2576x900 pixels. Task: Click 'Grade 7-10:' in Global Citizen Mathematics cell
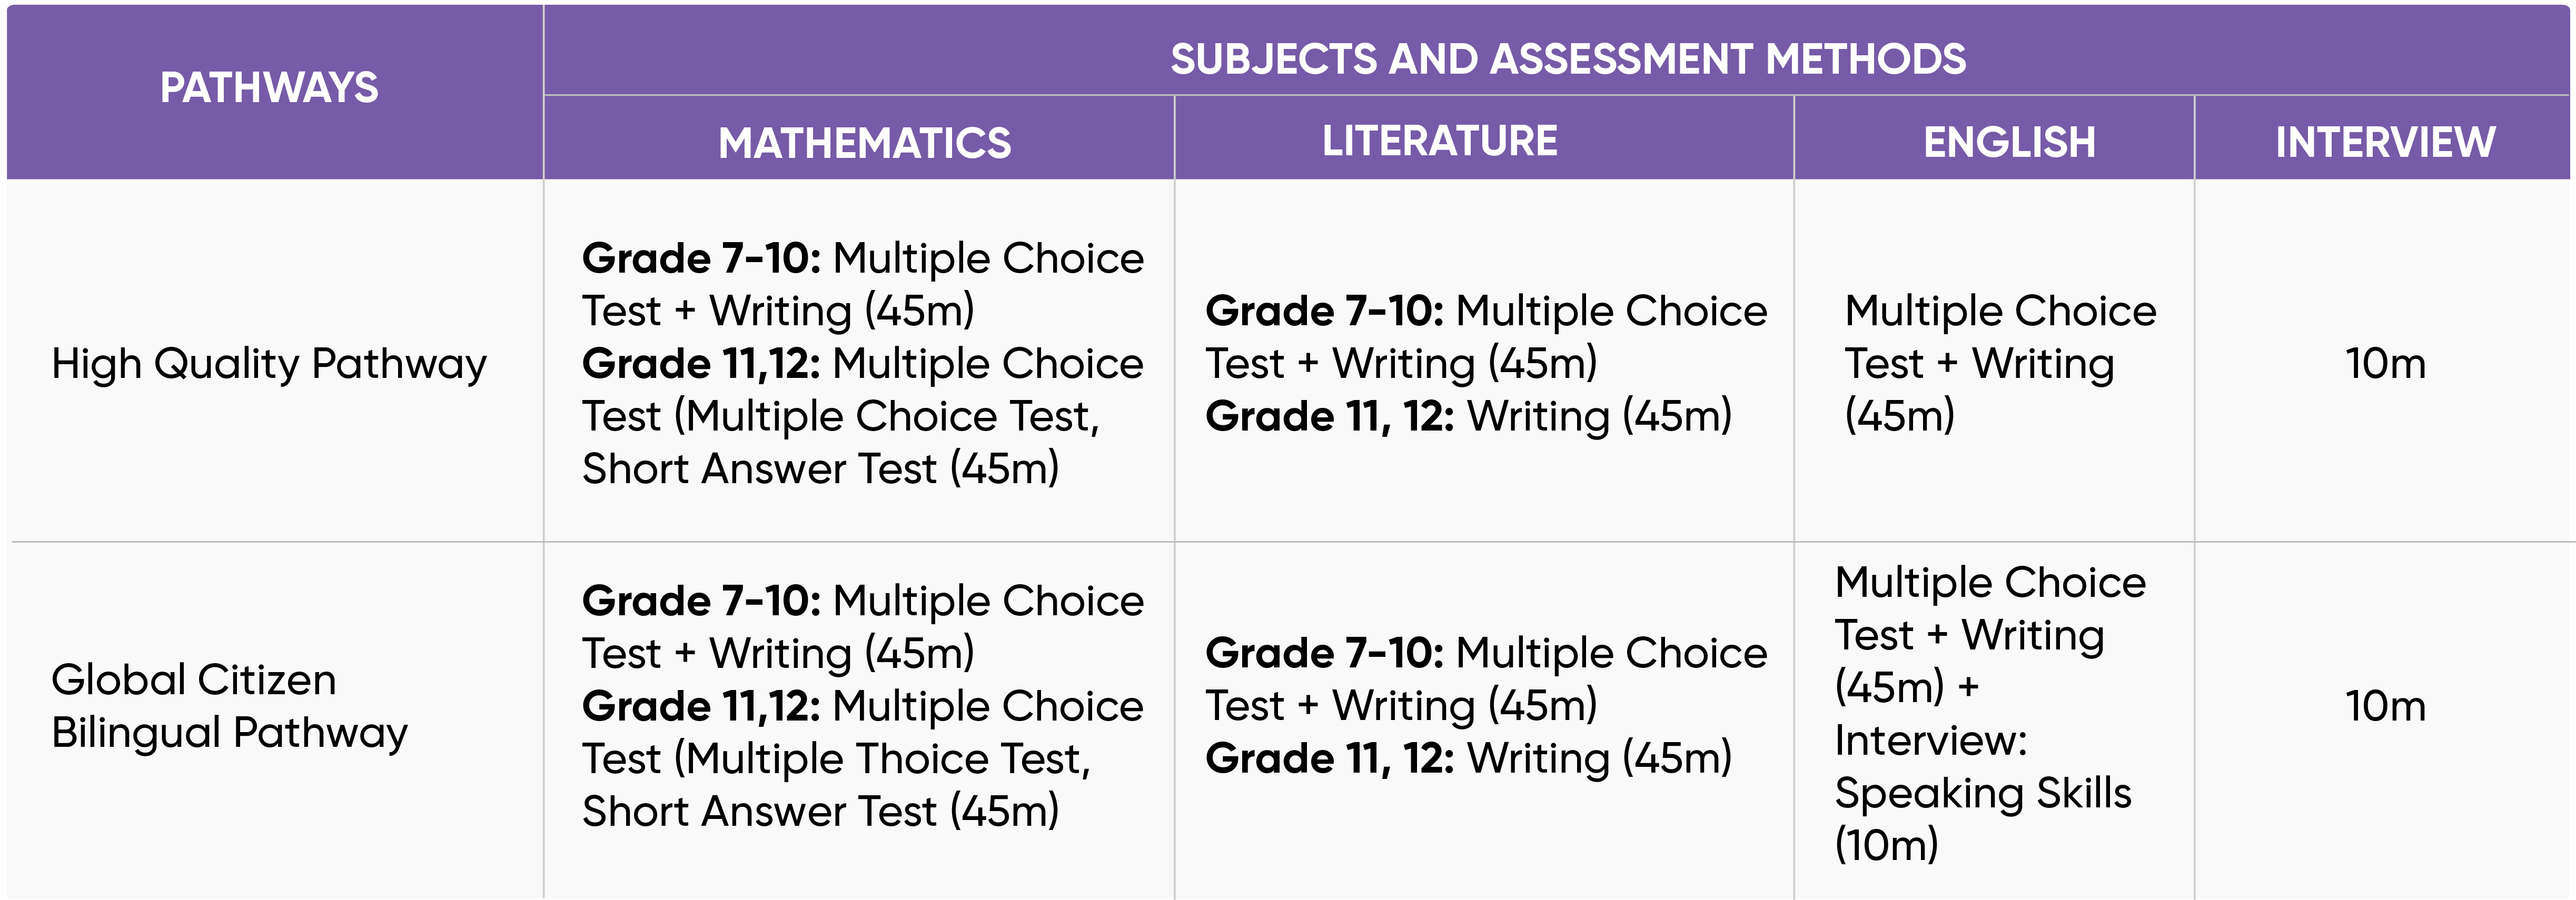(x=701, y=601)
